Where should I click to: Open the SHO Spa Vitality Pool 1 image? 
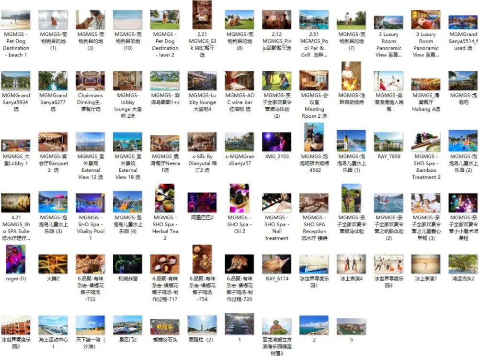pos(90,202)
